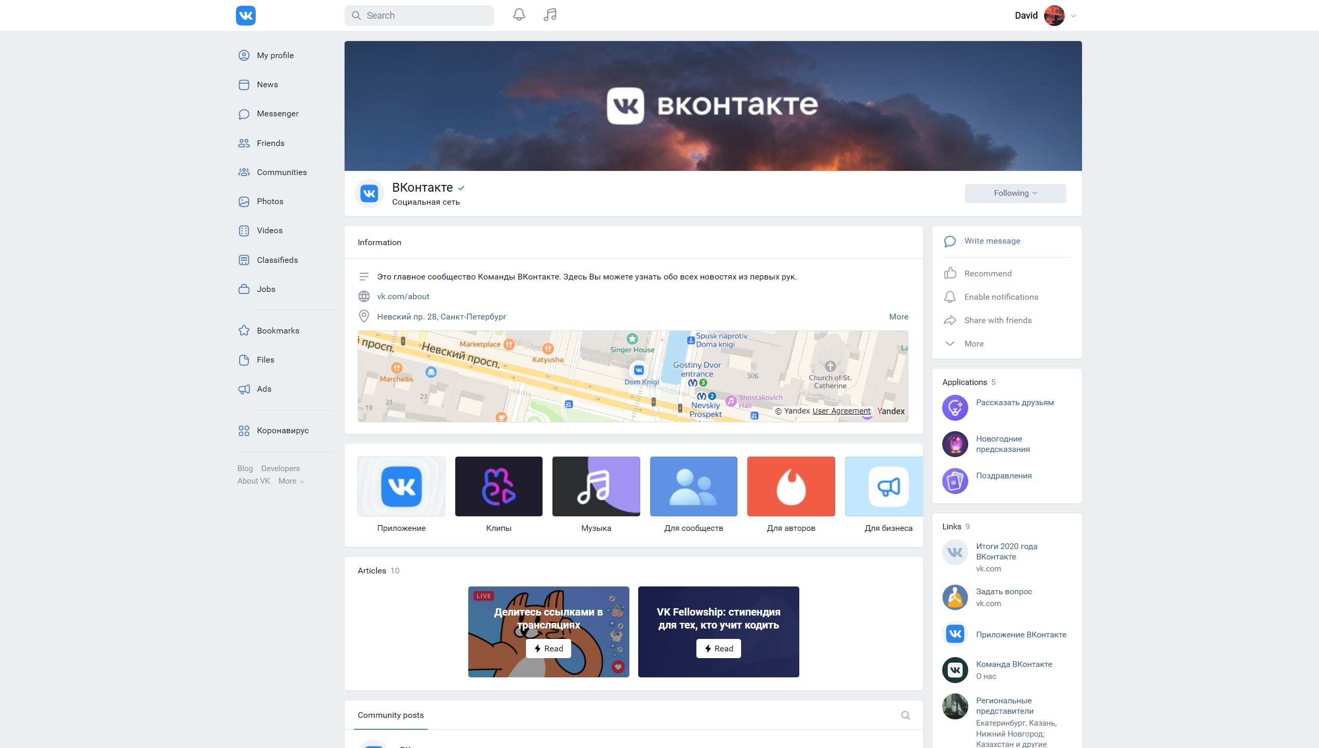The height and width of the screenshot is (748, 1319).
Task: Open the Articles section header
Action: [378, 571]
